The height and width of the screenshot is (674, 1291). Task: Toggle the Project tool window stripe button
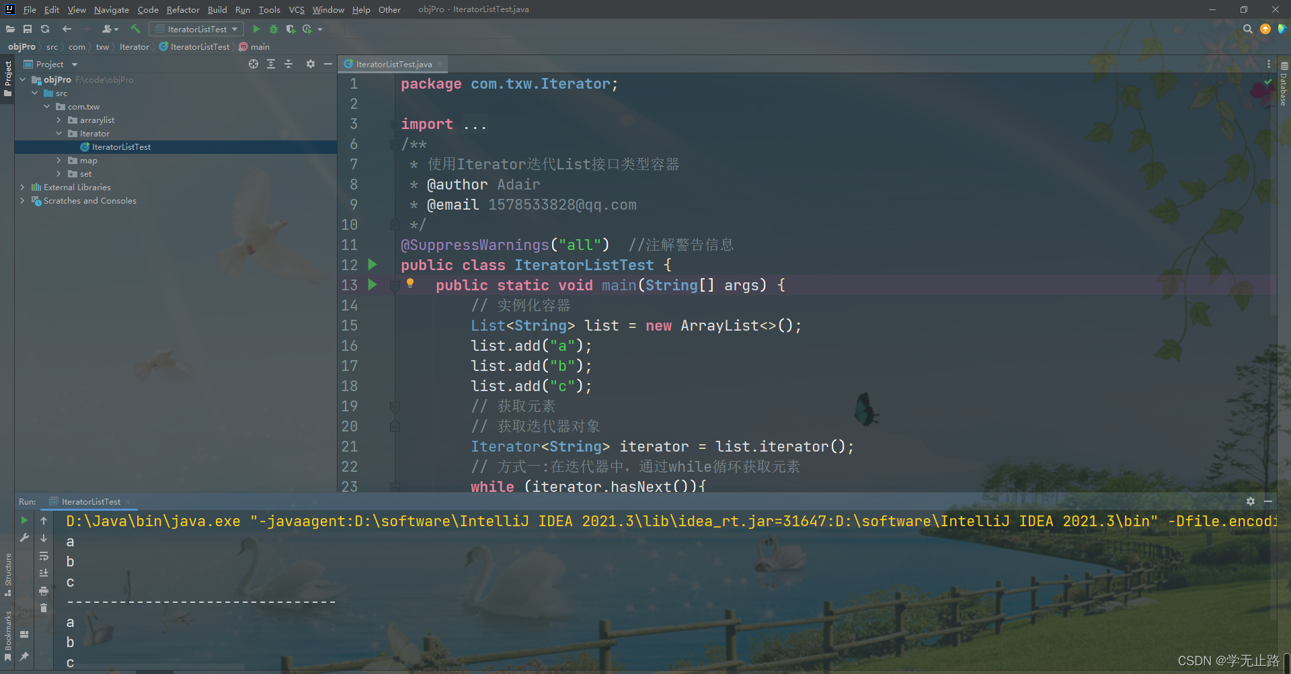coord(7,79)
